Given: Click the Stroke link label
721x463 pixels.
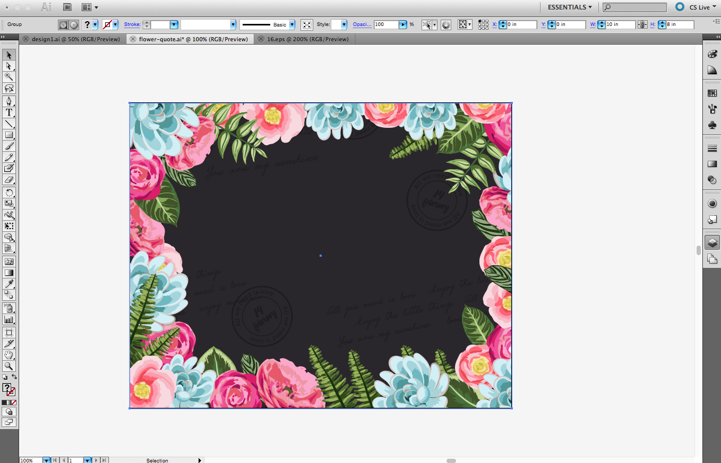Looking at the screenshot, I should pos(133,25).
